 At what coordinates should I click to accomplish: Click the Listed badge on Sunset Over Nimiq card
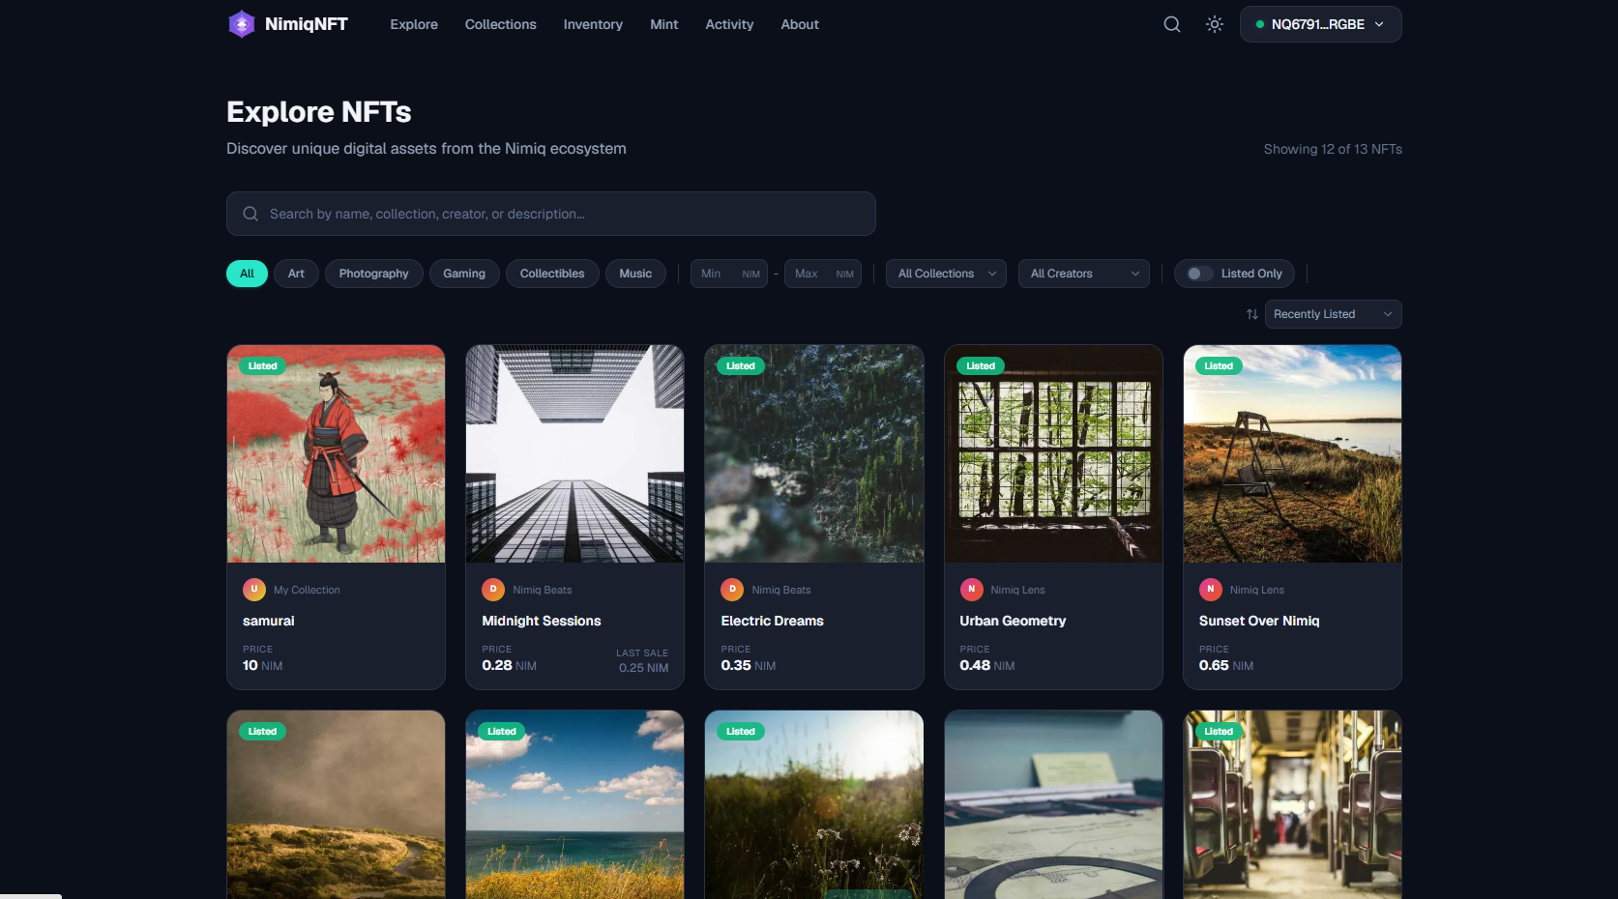click(1219, 366)
